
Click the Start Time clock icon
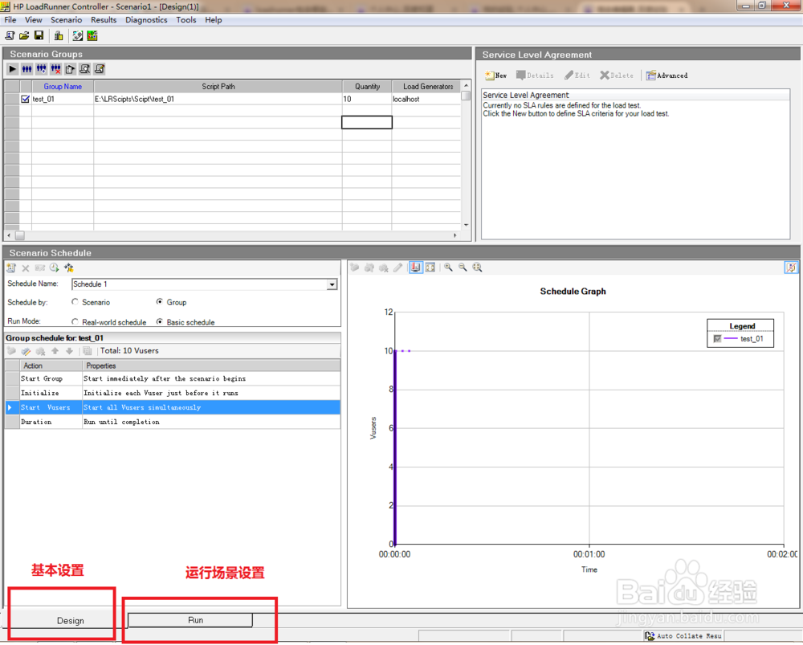(55, 268)
